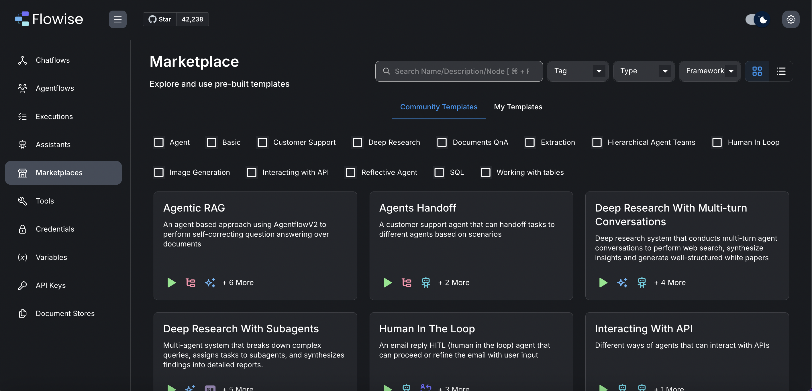
Task: Expand the Tag dropdown
Action: click(x=577, y=71)
